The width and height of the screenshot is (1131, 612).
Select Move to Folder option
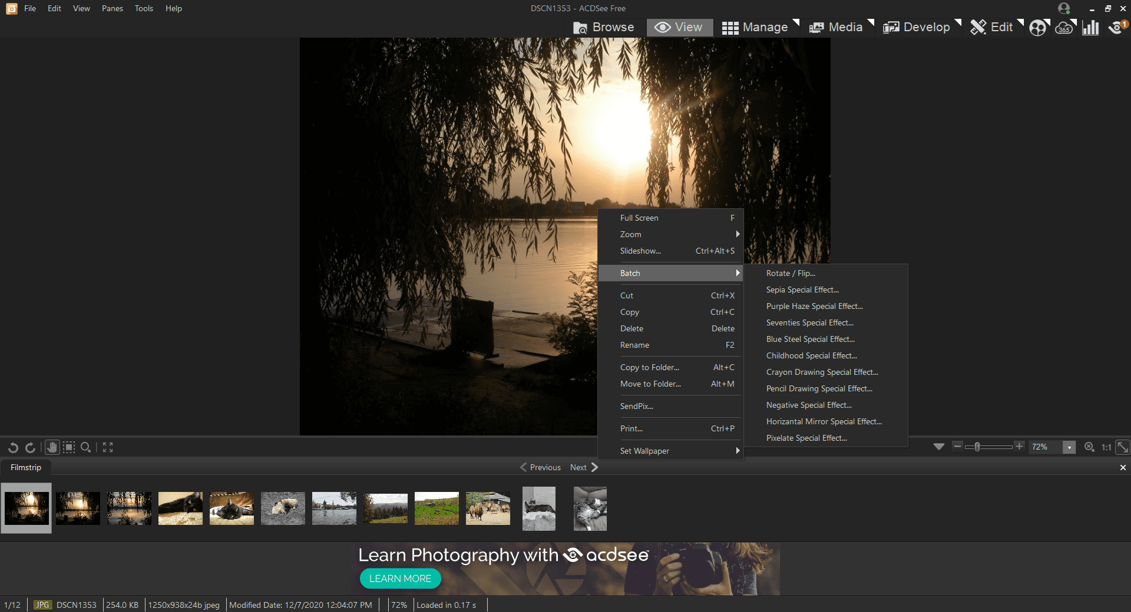point(670,384)
